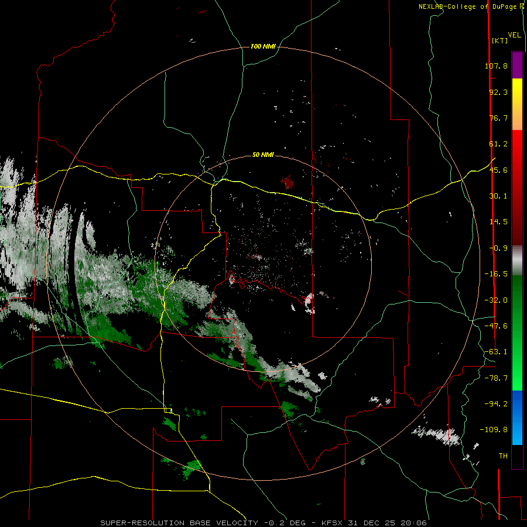Click the 107.8 legend value

[496, 66]
